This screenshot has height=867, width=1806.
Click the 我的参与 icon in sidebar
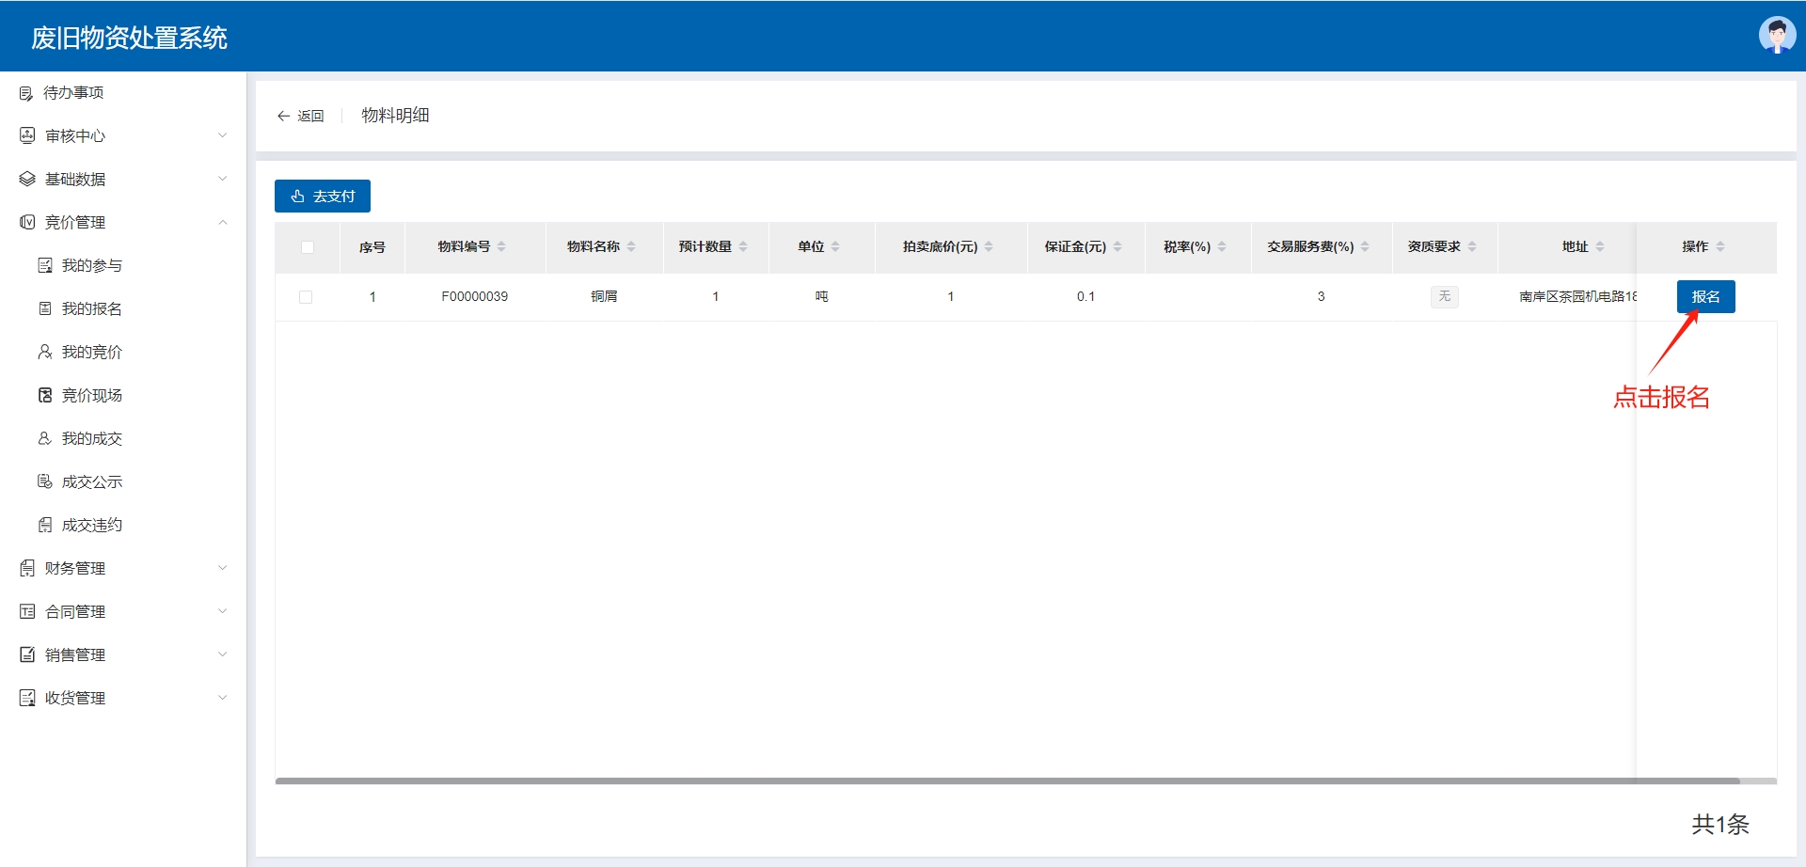44,265
